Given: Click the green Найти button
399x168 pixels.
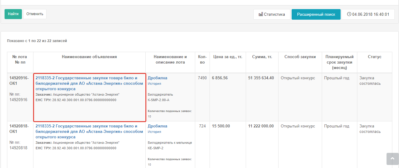Looking at the screenshot, I should (x=13, y=14).
